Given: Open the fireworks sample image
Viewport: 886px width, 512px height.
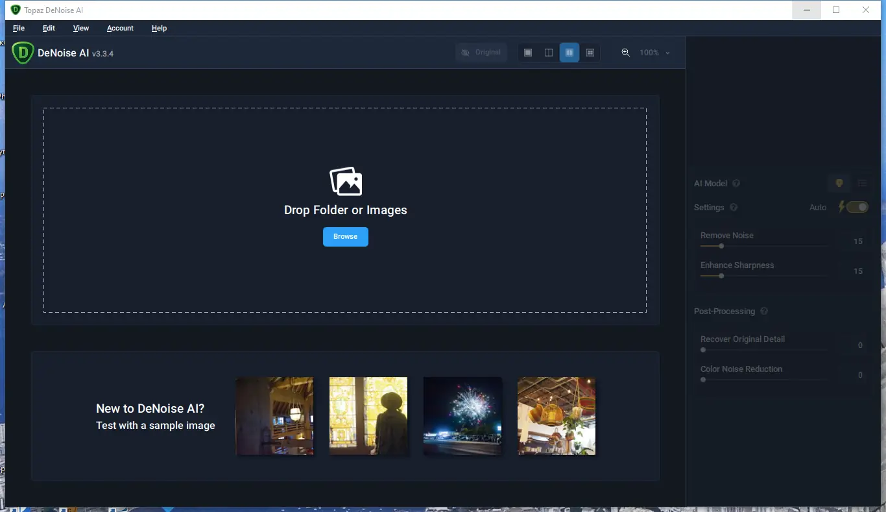Looking at the screenshot, I should (x=462, y=416).
